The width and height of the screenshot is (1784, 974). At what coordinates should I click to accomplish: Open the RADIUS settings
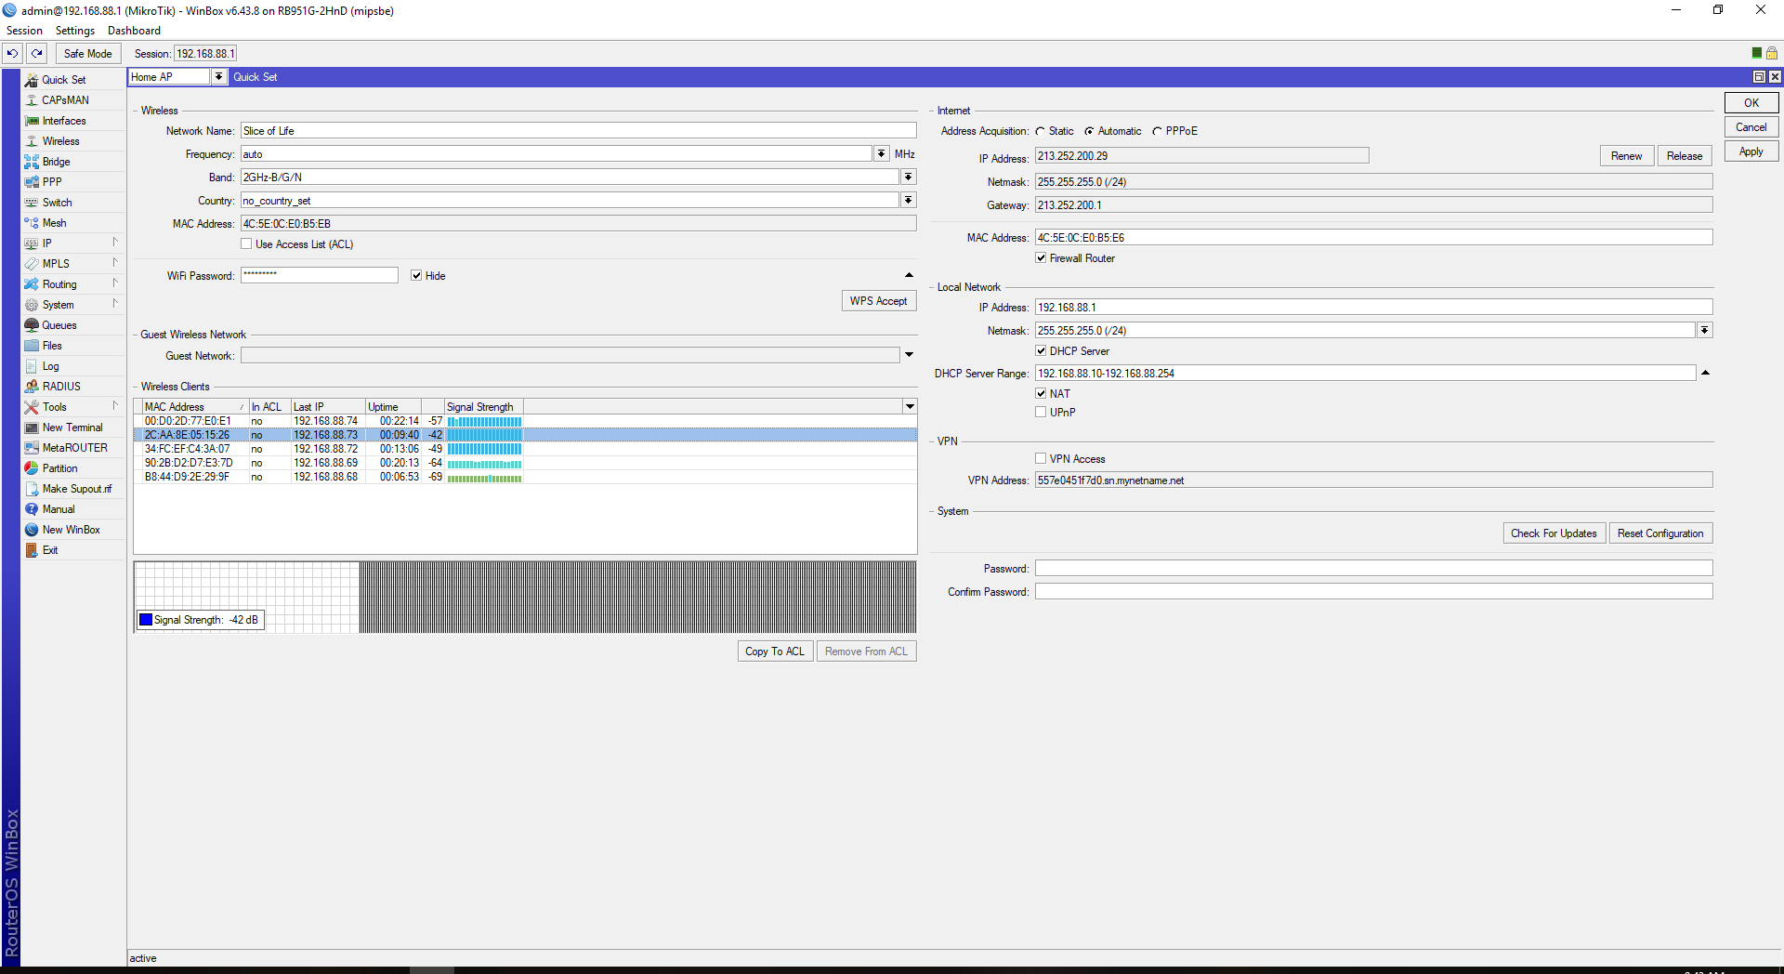point(59,386)
